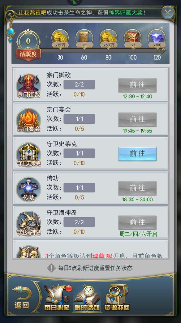
Task: Tap the 前往 button for 守卫海神岛
Action: (x=137, y=223)
